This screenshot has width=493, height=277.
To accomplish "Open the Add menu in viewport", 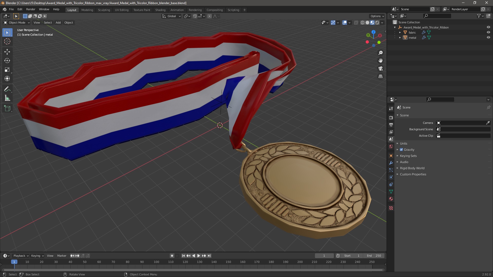I will [58, 23].
